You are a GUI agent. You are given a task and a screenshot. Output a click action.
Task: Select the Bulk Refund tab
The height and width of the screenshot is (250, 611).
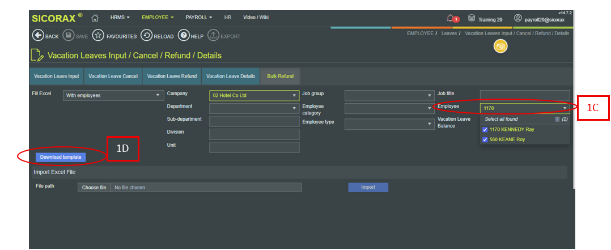point(281,77)
